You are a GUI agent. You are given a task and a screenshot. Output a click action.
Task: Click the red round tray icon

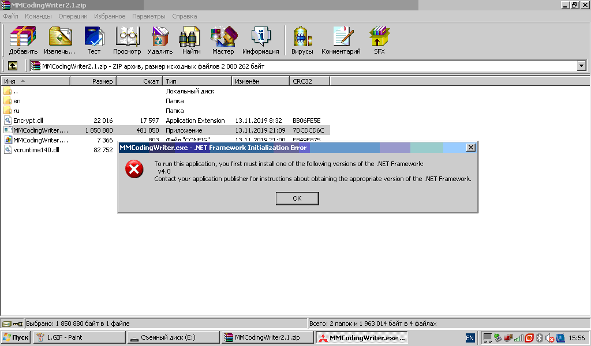point(529,338)
